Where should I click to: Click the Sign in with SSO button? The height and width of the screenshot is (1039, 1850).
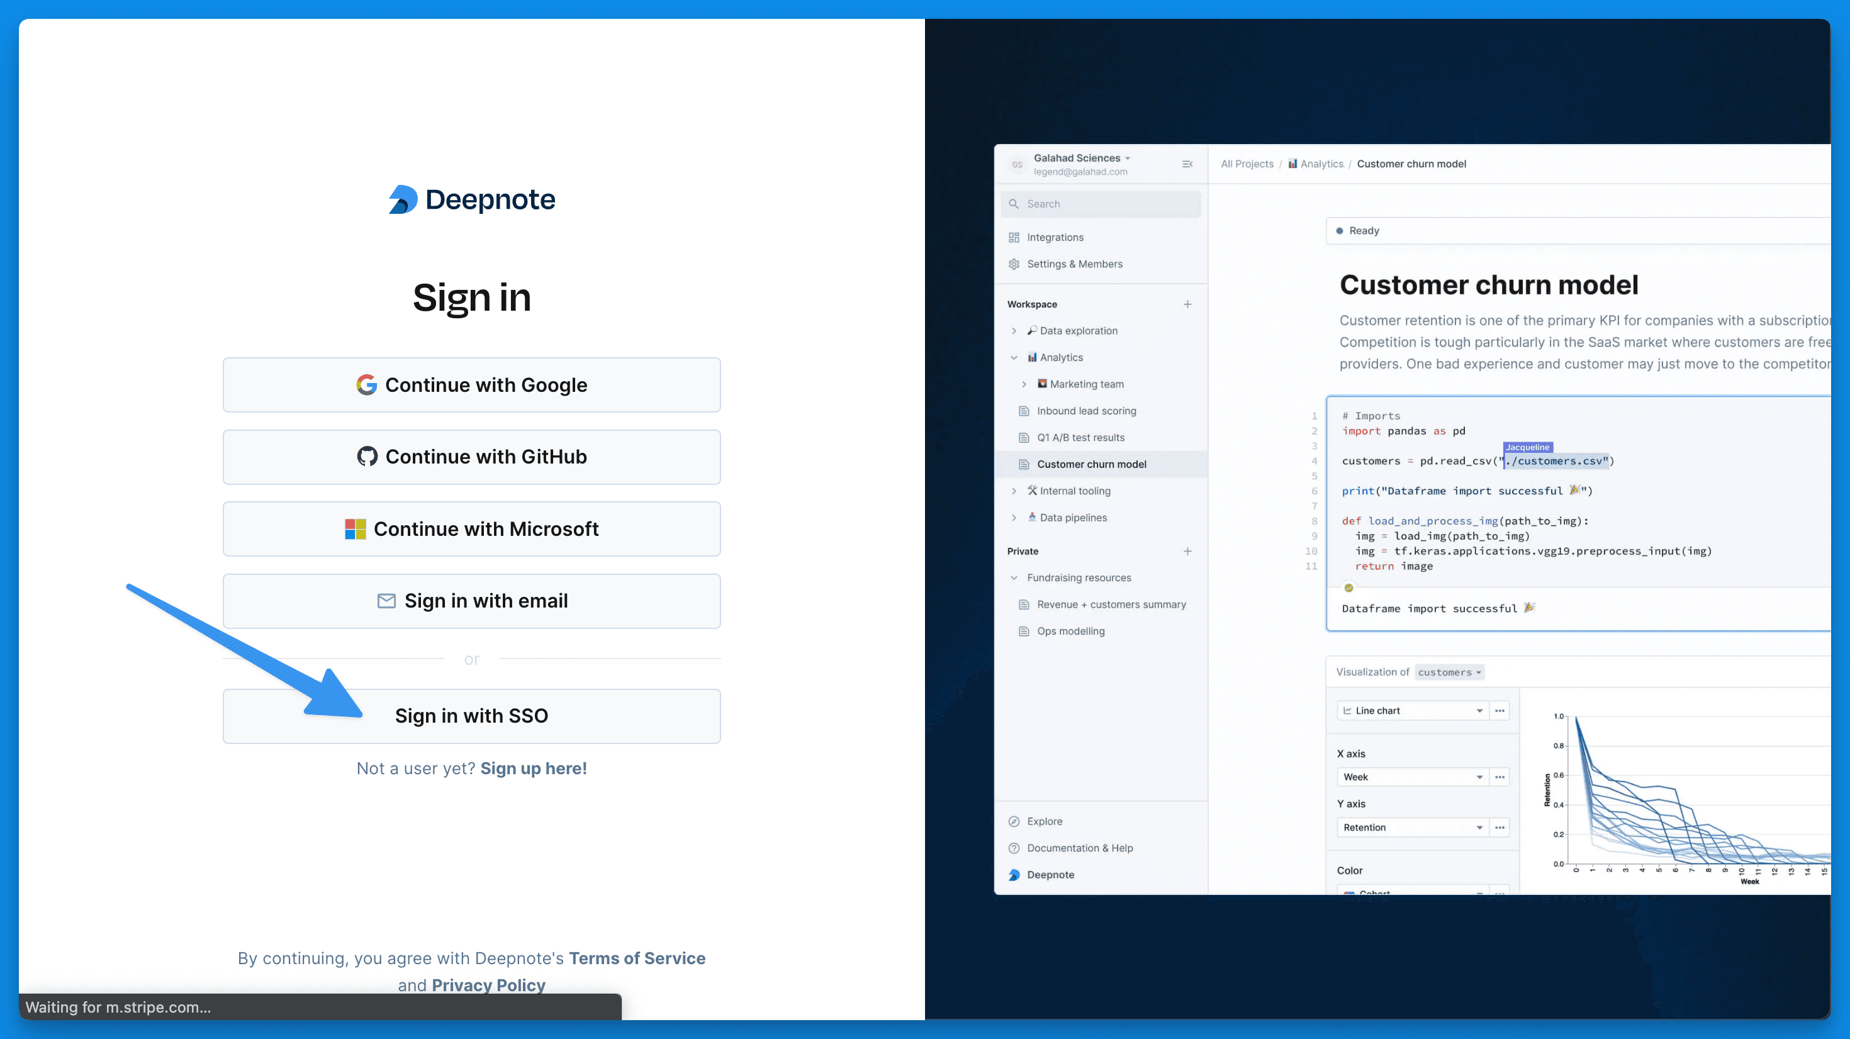pos(471,715)
